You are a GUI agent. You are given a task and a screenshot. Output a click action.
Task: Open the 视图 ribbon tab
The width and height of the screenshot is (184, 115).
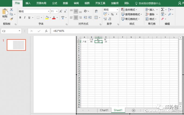point(87,3)
